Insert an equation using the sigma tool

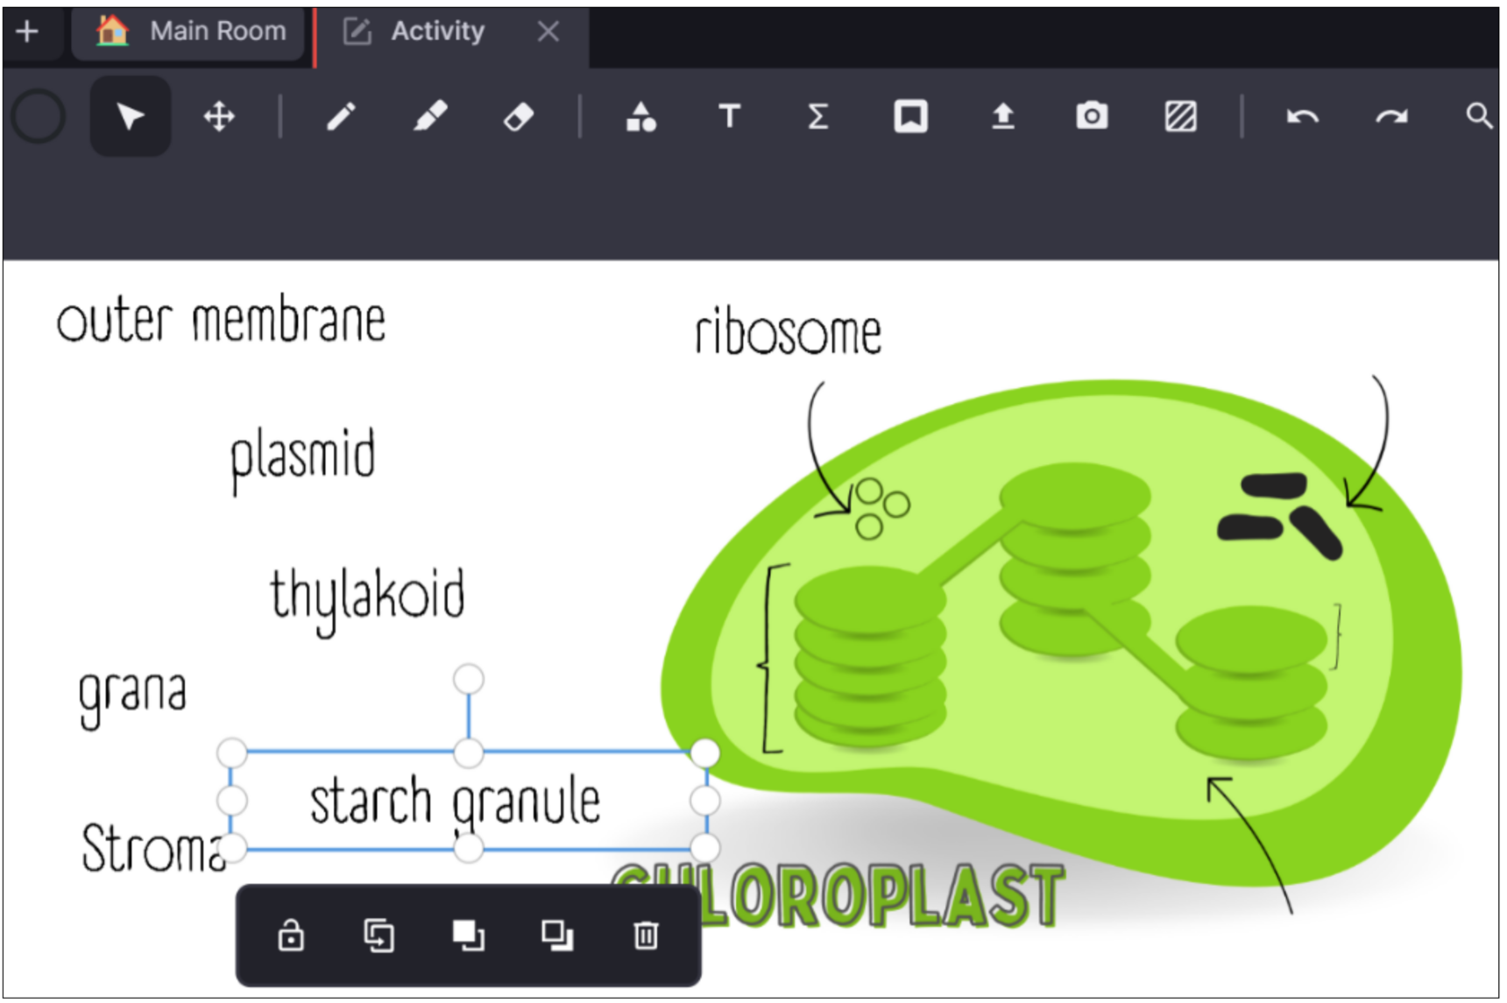(817, 115)
